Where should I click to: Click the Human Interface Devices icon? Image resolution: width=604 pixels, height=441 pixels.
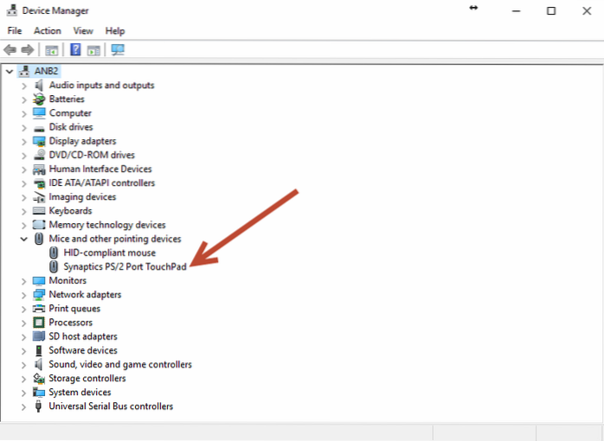(x=39, y=169)
